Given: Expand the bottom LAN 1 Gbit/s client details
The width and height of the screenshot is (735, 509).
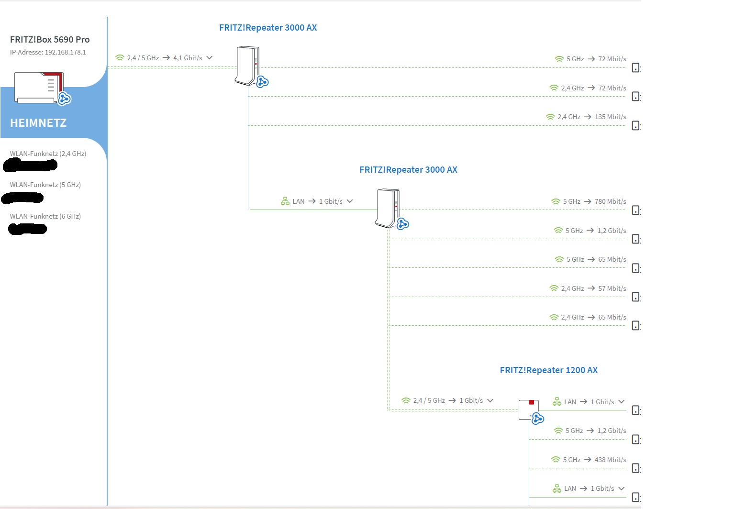Looking at the screenshot, I should click(x=621, y=488).
